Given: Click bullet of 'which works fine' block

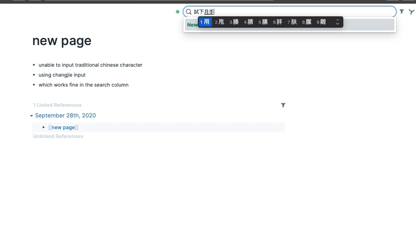Looking at the screenshot, I should (34, 85).
